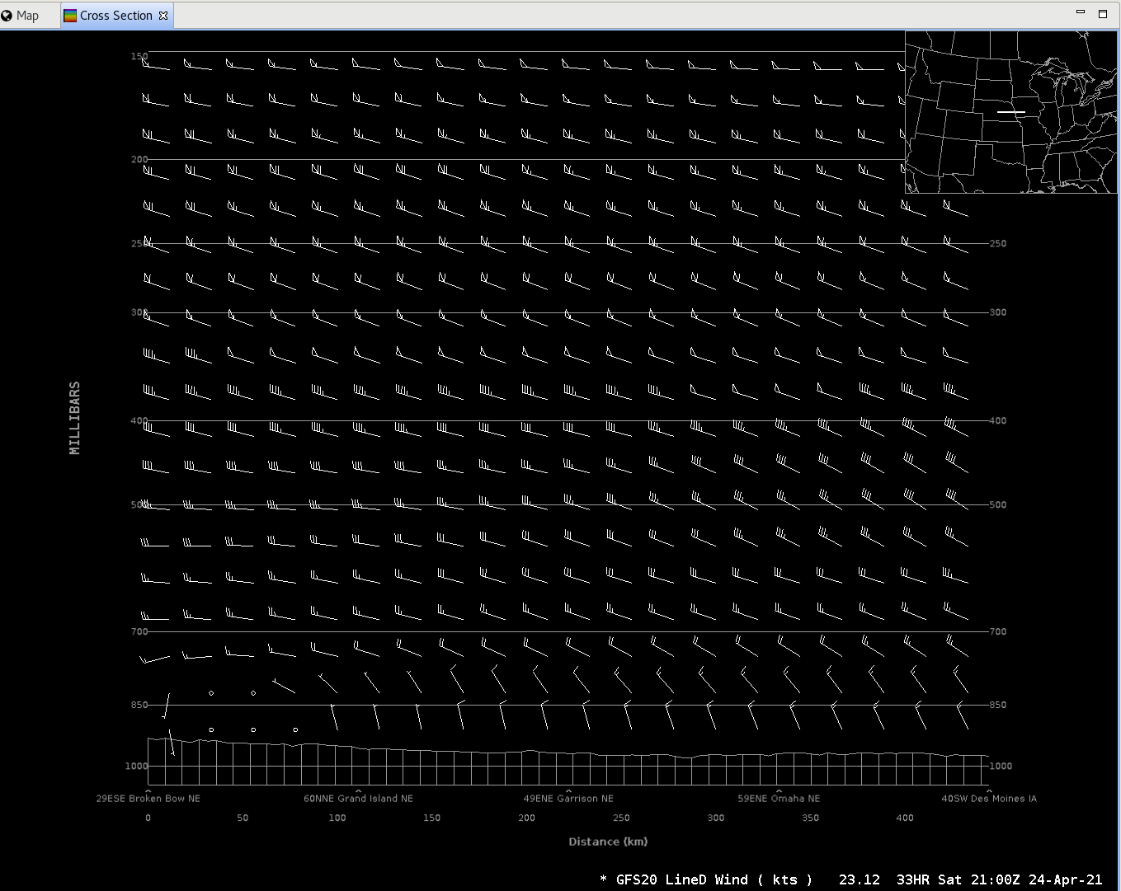Viewport: 1121px width, 891px height.
Task: Close the Cross Section tab
Action: pyautogui.click(x=163, y=16)
